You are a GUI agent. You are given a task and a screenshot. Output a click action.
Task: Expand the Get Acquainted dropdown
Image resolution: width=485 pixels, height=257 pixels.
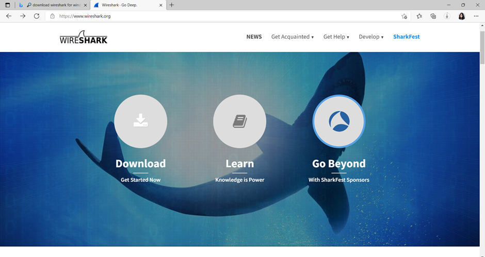point(293,37)
